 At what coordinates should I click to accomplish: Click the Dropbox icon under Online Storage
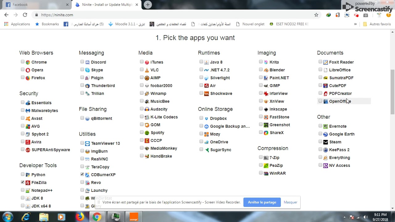pos(206,118)
